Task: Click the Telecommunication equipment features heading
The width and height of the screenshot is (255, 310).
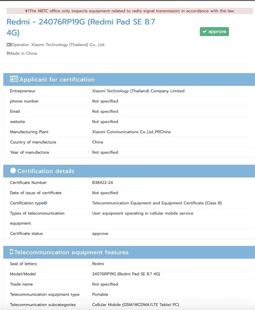Action: tap(71, 252)
